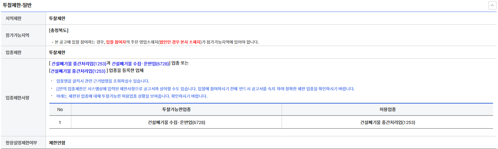This screenshot has height=149, width=498.
Task: Click row number 1 in the table
Action: click(60, 123)
